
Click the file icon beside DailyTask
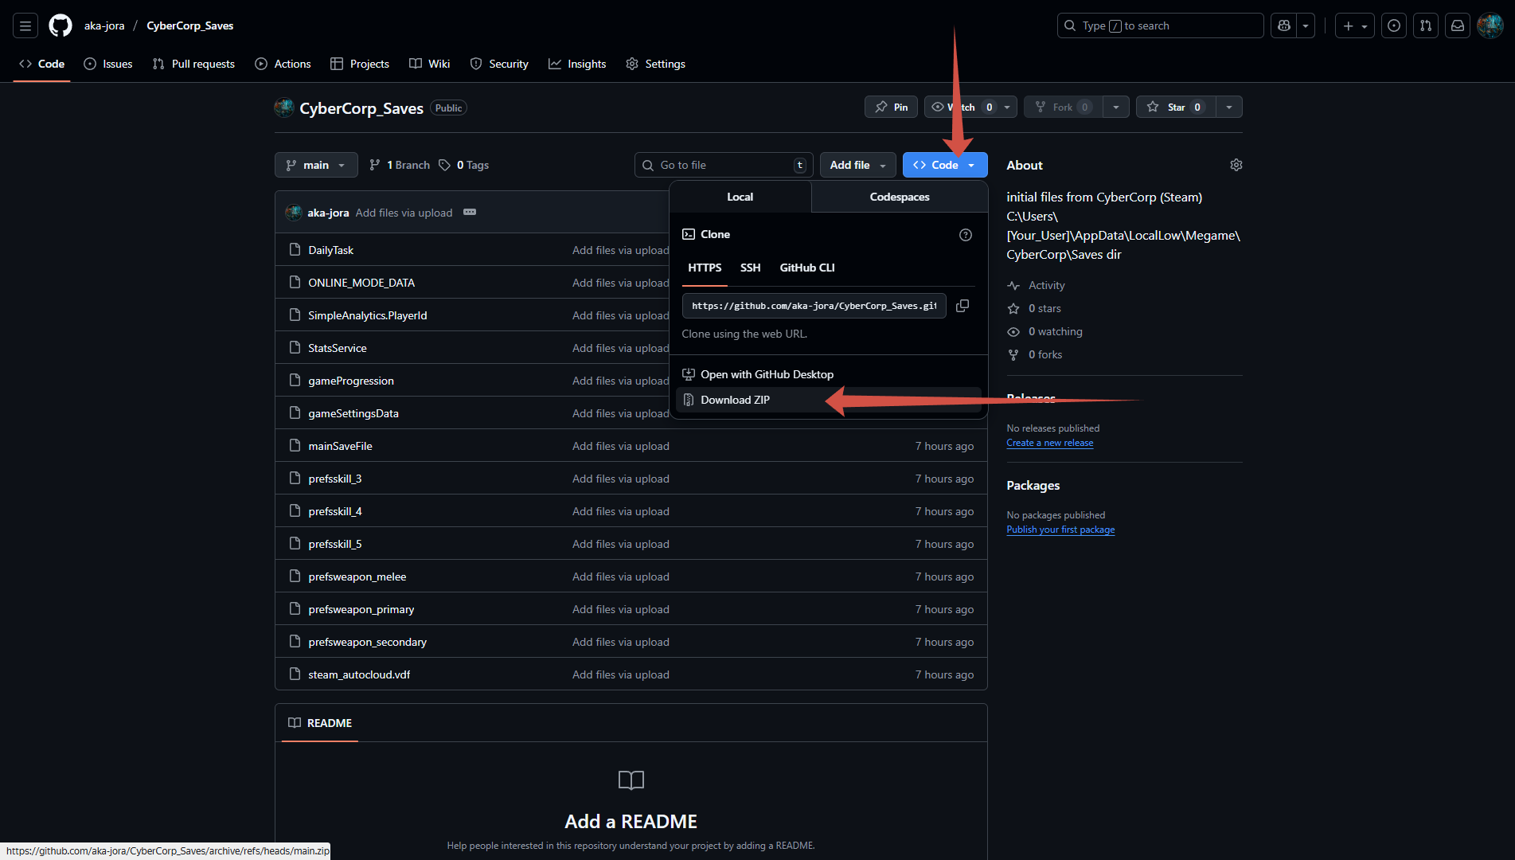[x=295, y=249]
